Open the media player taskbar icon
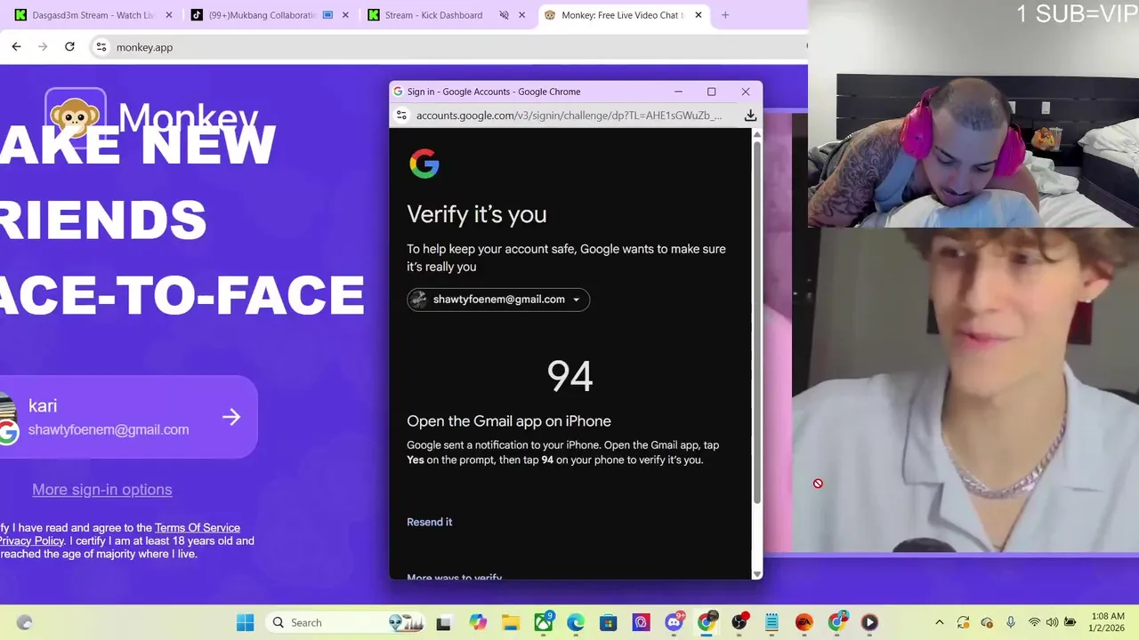 pos(869,623)
